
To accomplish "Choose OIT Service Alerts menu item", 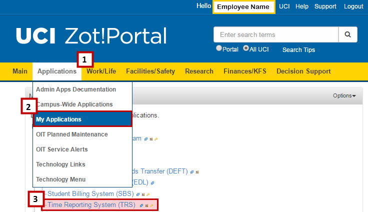I will tap(82, 149).
